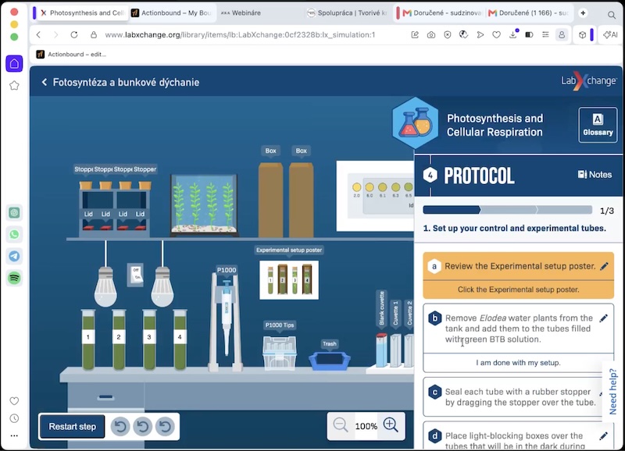Open Spotify in browser sidebar
Screen dimensions: 625x451
pos(14,278)
